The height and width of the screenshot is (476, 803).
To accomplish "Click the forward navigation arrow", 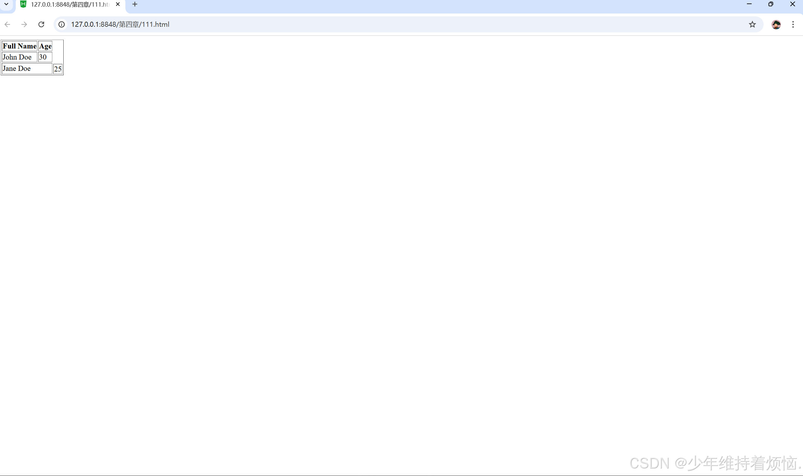I will tap(24, 24).
